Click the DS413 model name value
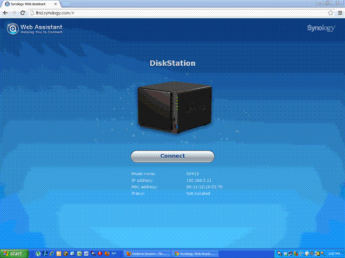The image size is (345, 258). [x=192, y=174]
